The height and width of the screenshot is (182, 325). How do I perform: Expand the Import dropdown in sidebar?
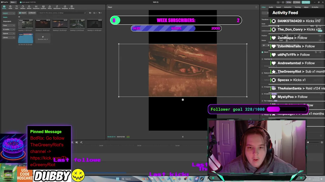point(9,13)
